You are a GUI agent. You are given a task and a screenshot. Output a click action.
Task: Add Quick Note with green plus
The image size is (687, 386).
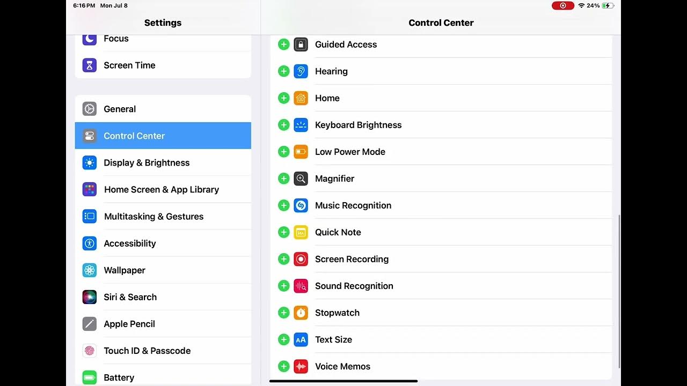(x=284, y=232)
